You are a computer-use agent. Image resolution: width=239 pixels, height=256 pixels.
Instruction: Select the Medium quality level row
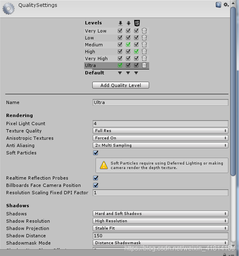pyautogui.click(x=117, y=45)
